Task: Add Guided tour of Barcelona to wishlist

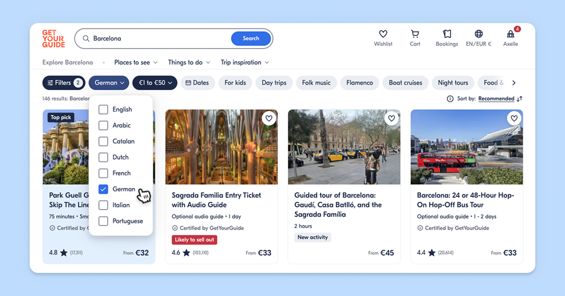Action: point(391,118)
